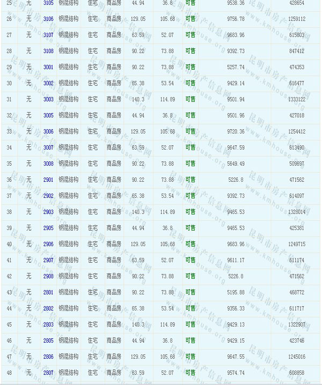The height and width of the screenshot is (385, 322).
Task: Open room 3005 link
Action: point(48,115)
